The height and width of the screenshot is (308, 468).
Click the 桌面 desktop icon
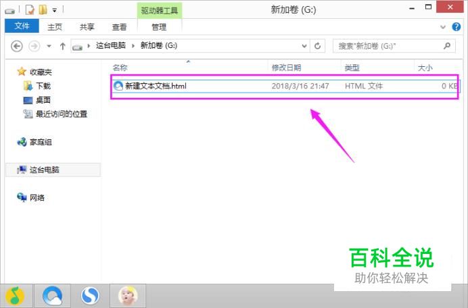[28, 100]
